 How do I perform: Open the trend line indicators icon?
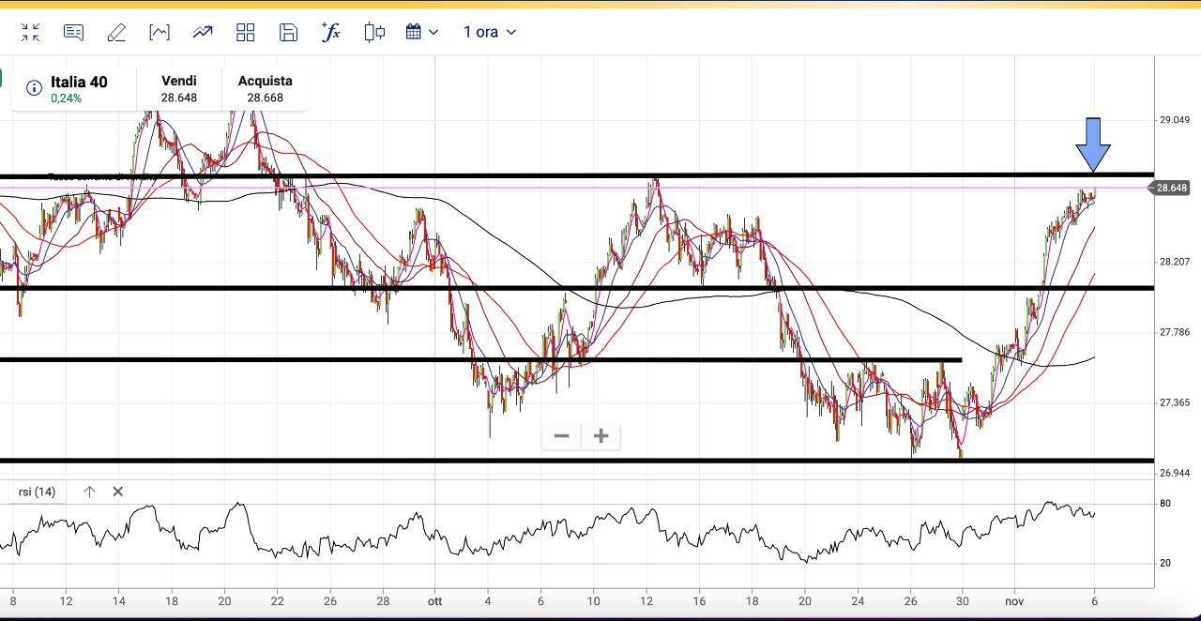click(203, 33)
